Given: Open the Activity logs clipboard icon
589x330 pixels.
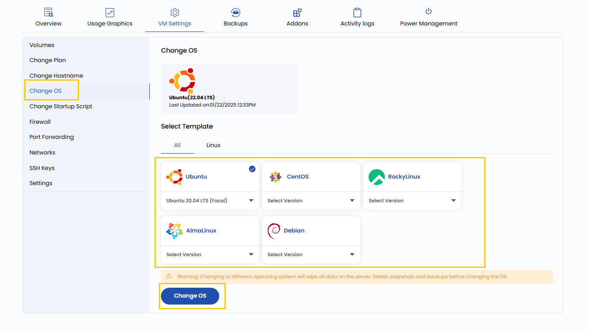Looking at the screenshot, I should click(x=357, y=13).
